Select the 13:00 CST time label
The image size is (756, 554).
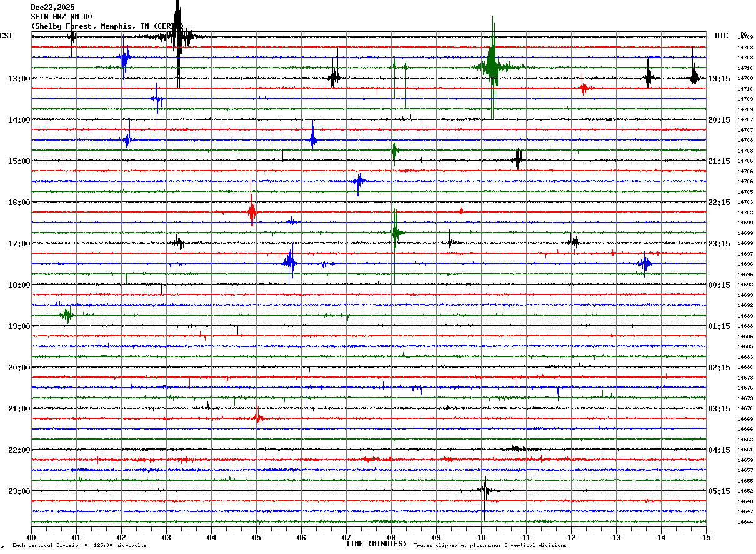click(x=19, y=79)
